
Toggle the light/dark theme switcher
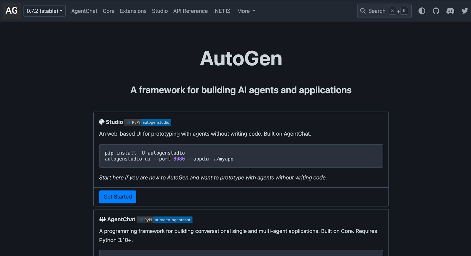[422, 11]
